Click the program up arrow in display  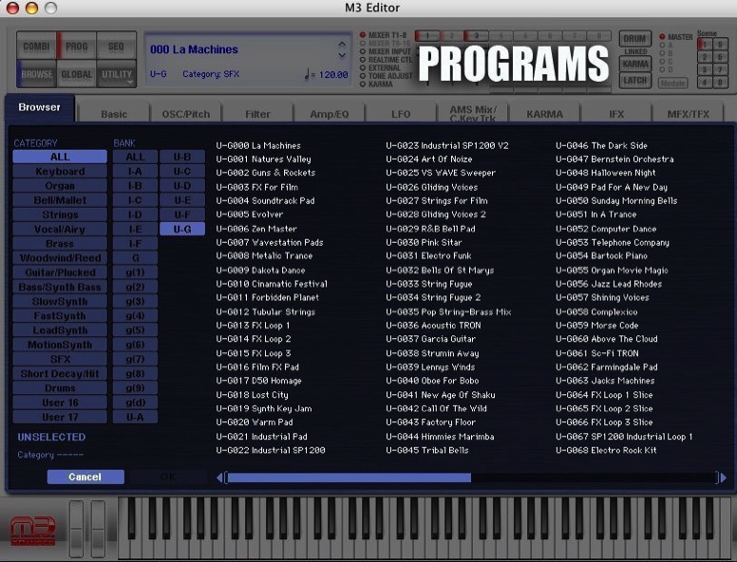coord(342,45)
